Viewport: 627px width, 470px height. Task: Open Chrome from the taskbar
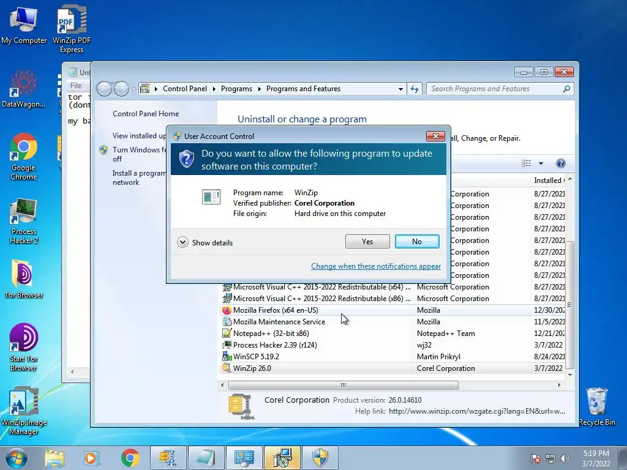130,458
